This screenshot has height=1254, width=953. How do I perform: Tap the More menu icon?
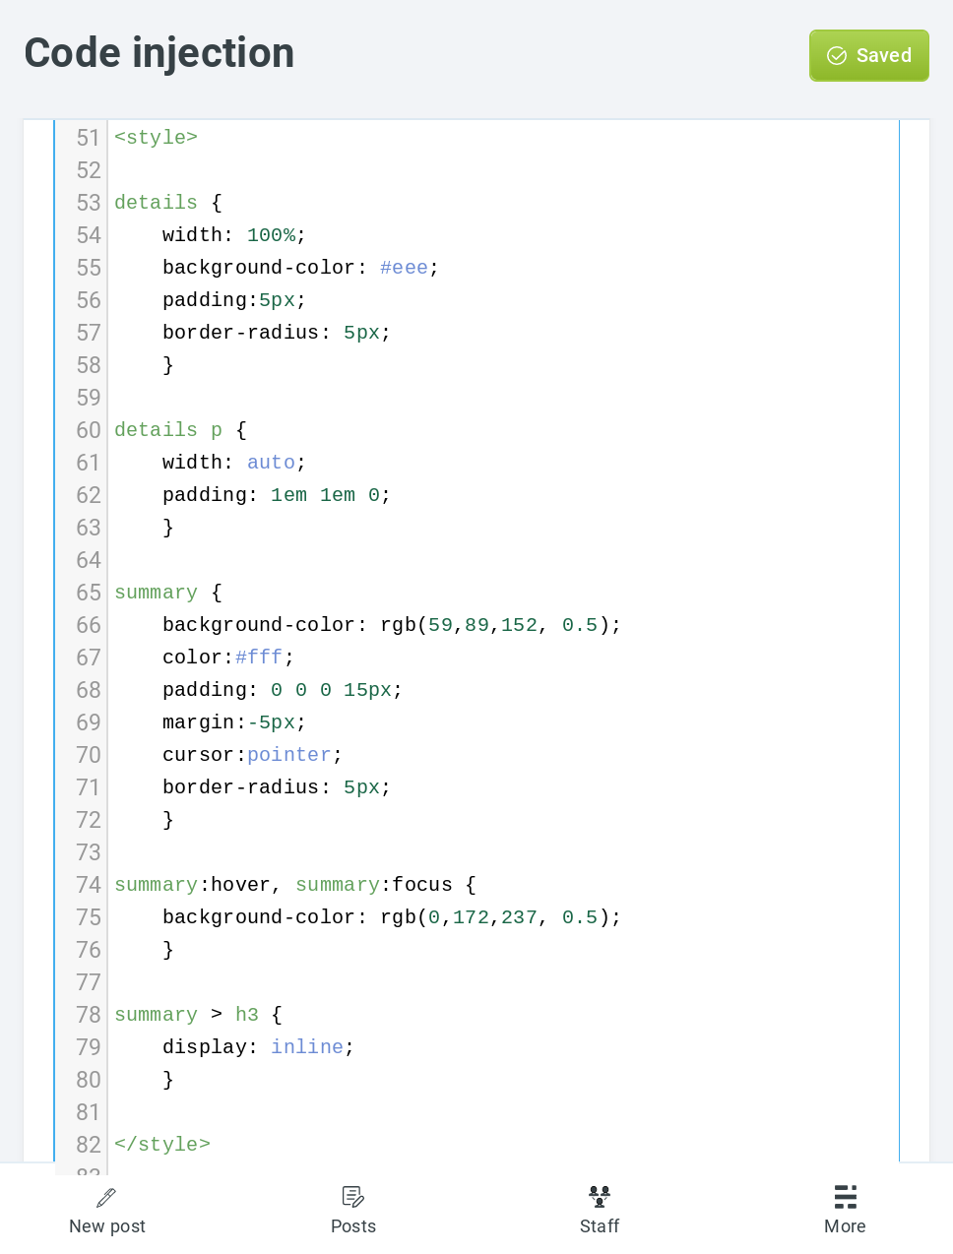click(846, 1197)
